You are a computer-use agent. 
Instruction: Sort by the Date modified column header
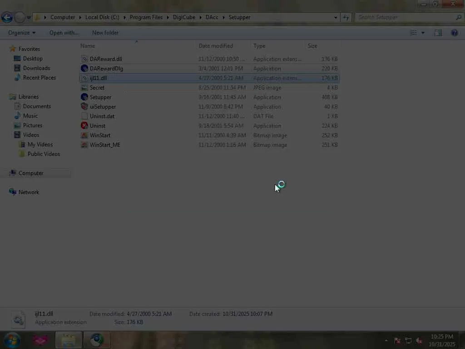pyautogui.click(x=216, y=46)
